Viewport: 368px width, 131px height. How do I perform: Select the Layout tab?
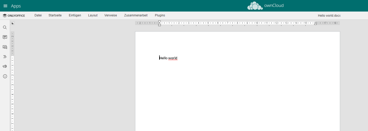(x=93, y=16)
